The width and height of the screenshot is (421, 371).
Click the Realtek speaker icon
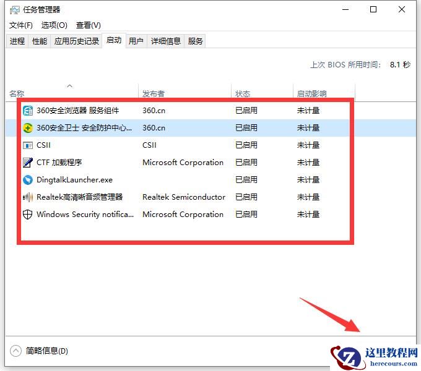pos(28,197)
